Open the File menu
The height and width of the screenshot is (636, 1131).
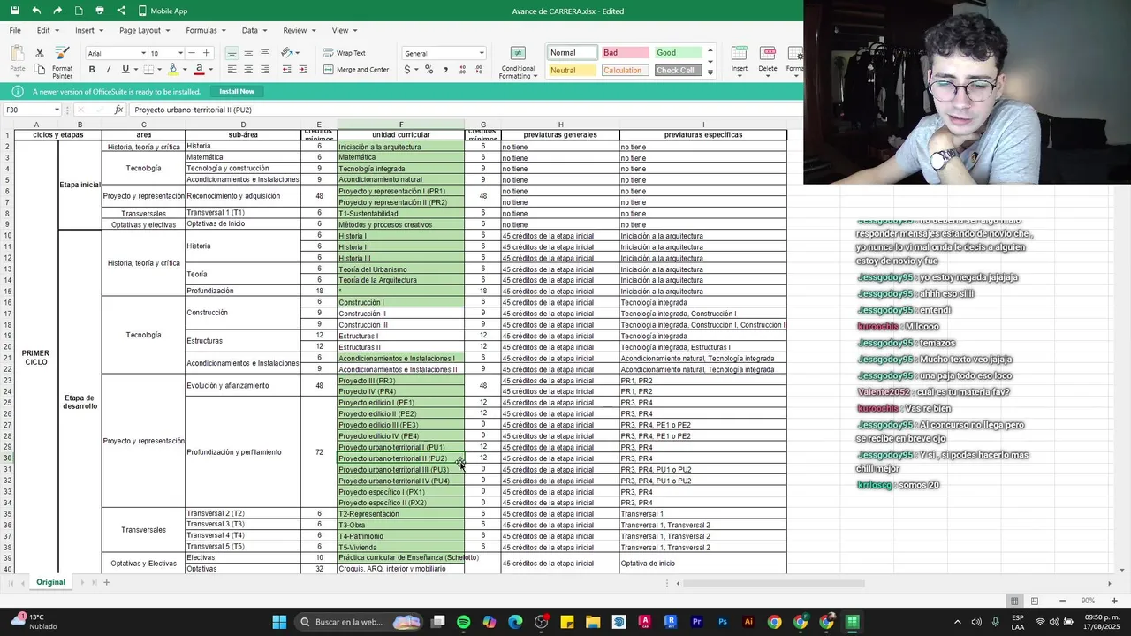[x=15, y=30]
